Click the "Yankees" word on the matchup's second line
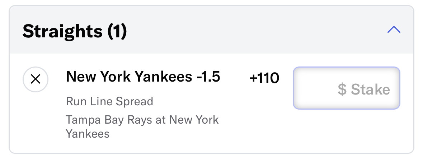 88,134
